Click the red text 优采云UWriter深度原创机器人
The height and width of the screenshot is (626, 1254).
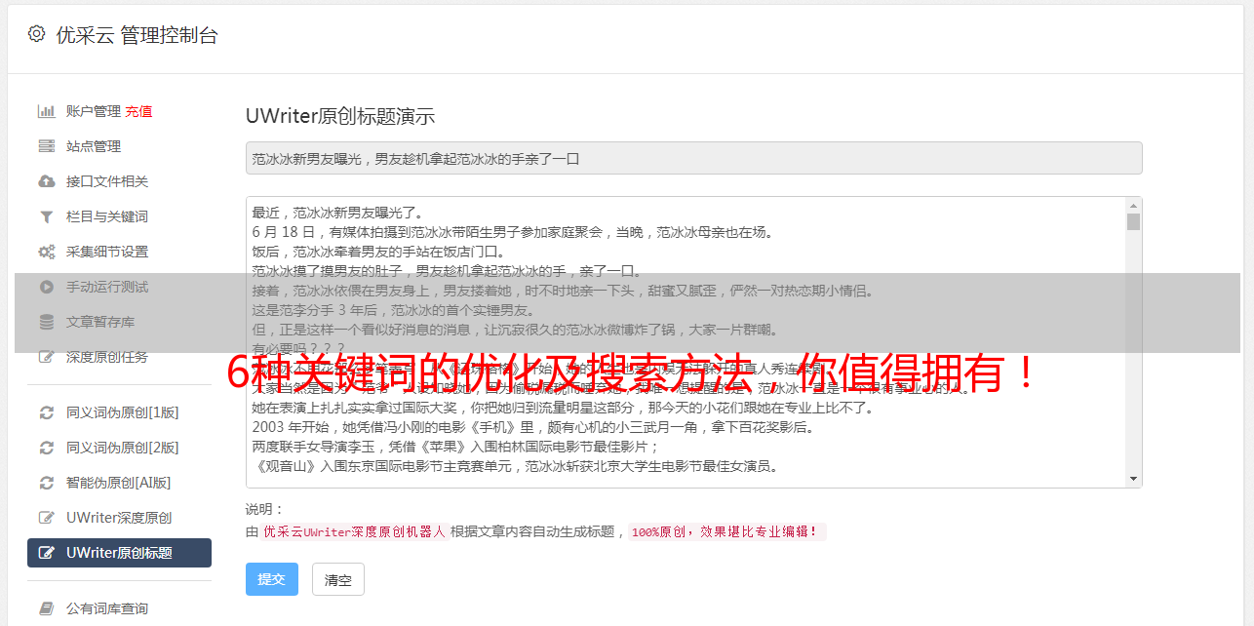354,531
